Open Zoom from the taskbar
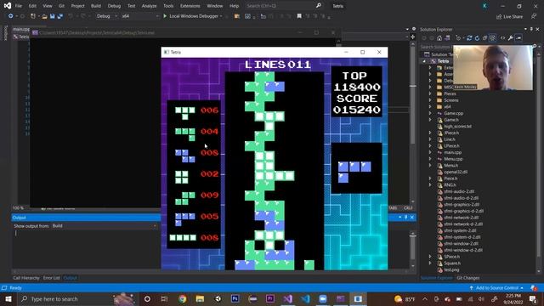 (323, 299)
